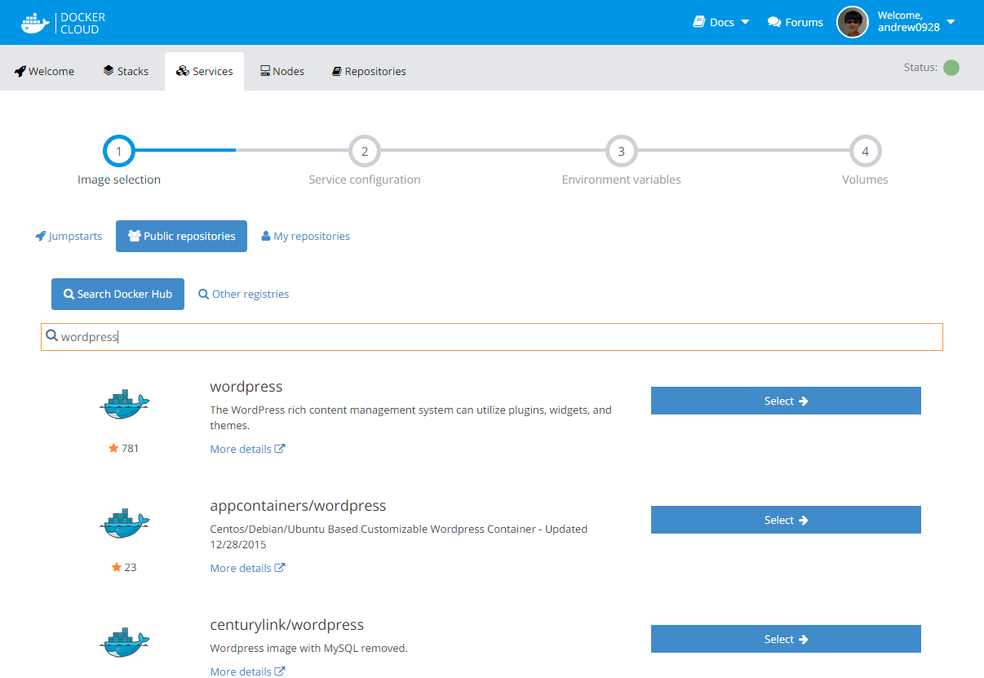Viewport: 984px width, 678px height.
Task: Go to the Nodes tab
Action: pos(282,71)
